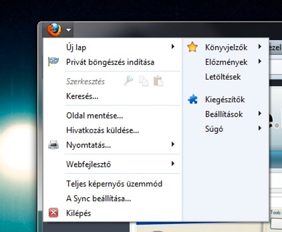
Task: Click the Firefox logo menu button
Action: pyautogui.click(x=54, y=30)
